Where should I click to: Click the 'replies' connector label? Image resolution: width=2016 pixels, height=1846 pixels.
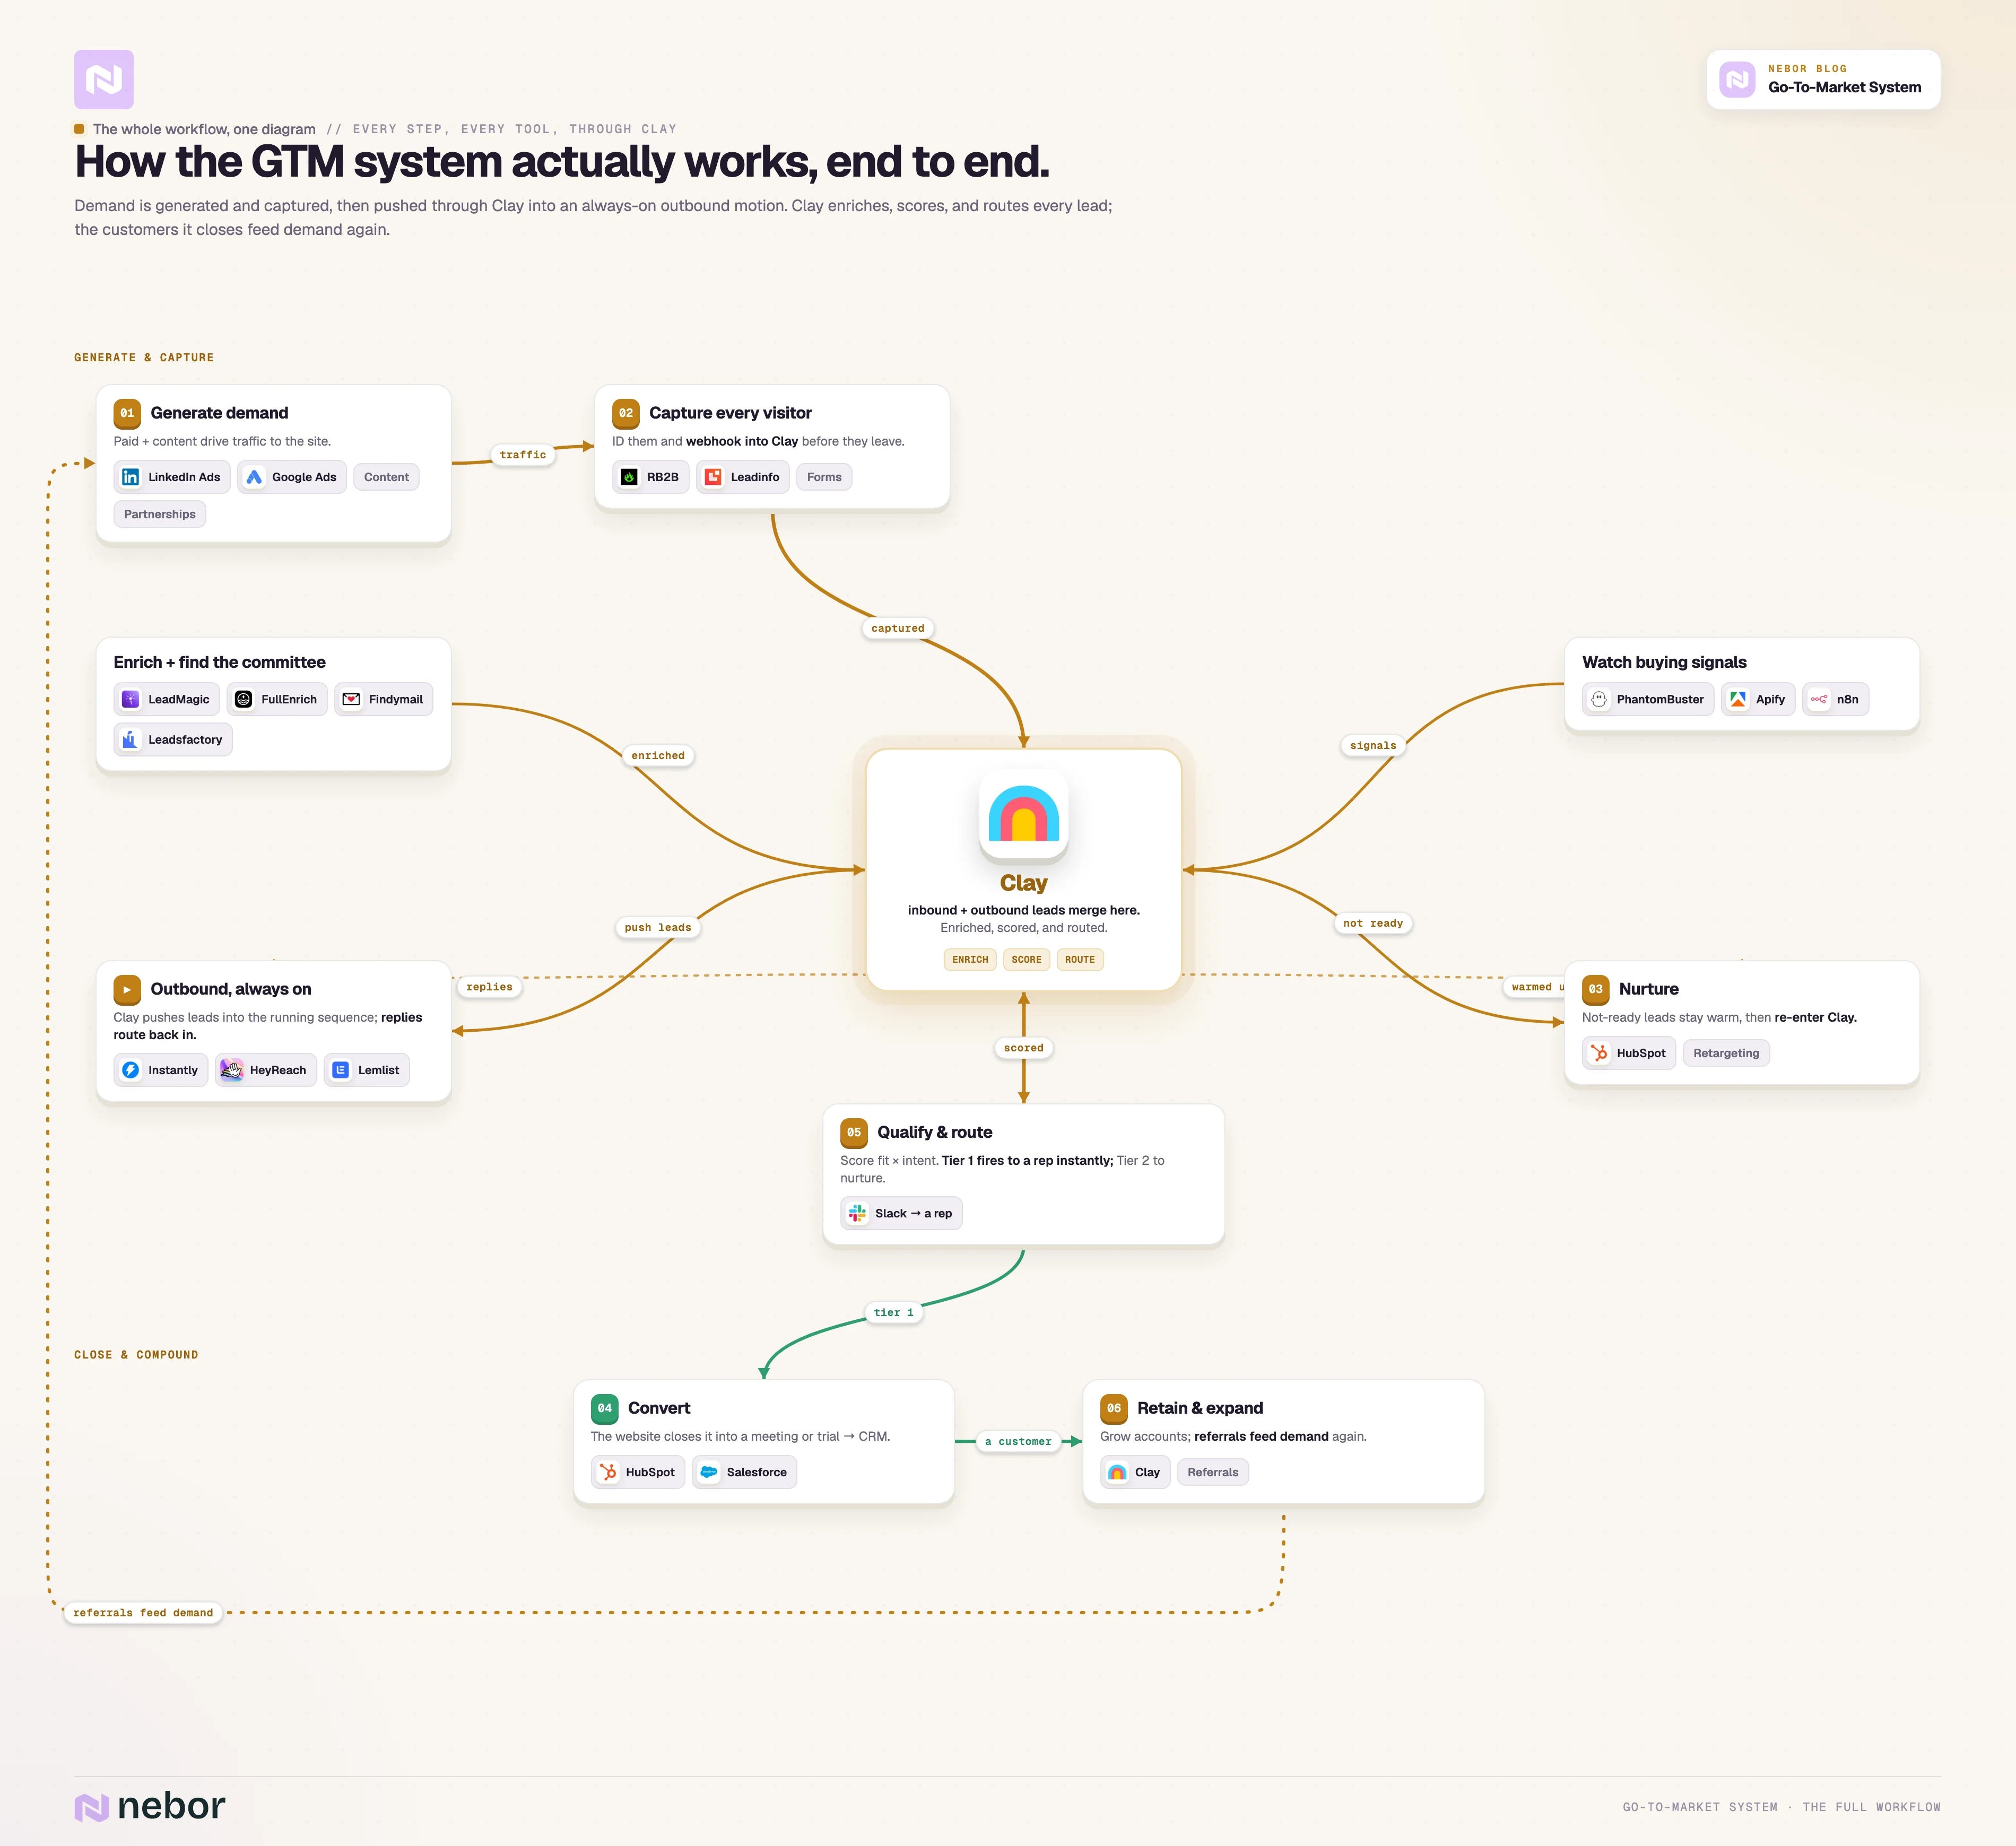tap(489, 987)
